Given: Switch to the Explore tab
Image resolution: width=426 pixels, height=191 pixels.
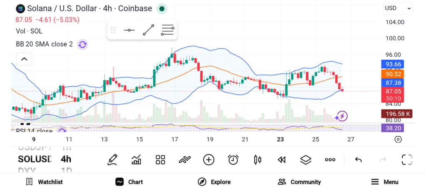Looking at the screenshot, I should tap(214, 182).
